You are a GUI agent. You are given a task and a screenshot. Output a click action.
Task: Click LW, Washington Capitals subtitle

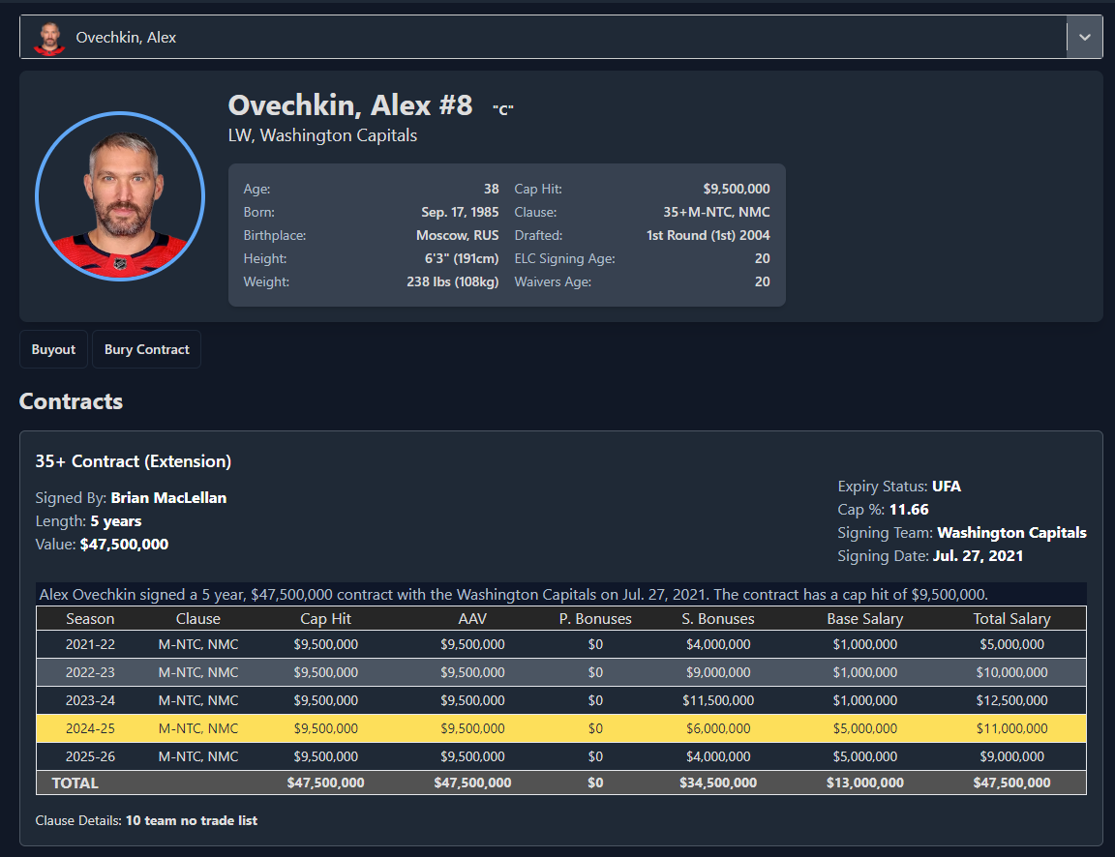tap(322, 135)
